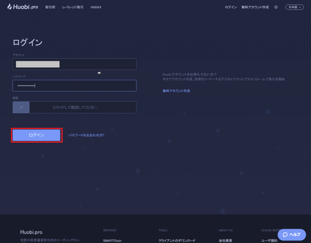Open the レバレッジ取引 menu item
The image size is (311, 243).
click(x=73, y=7)
